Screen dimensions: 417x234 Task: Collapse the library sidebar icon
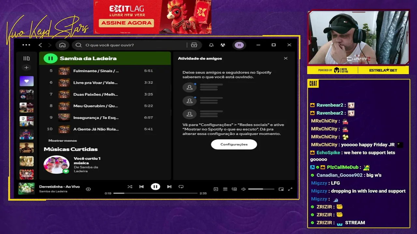(x=26, y=58)
